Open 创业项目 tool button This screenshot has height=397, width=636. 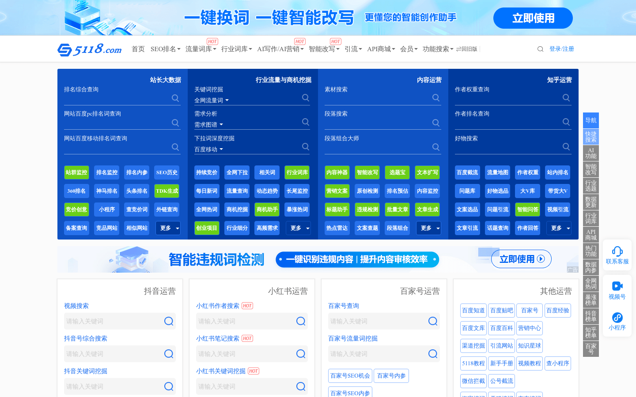pyautogui.click(x=207, y=228)
